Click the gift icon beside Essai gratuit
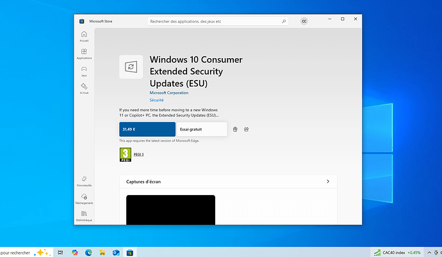 (x=235, y=129)
